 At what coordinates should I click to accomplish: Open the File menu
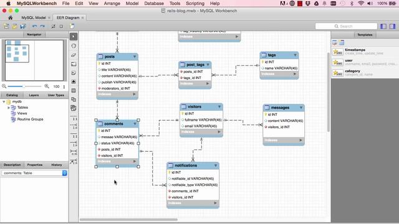click(x=65, y=4)
